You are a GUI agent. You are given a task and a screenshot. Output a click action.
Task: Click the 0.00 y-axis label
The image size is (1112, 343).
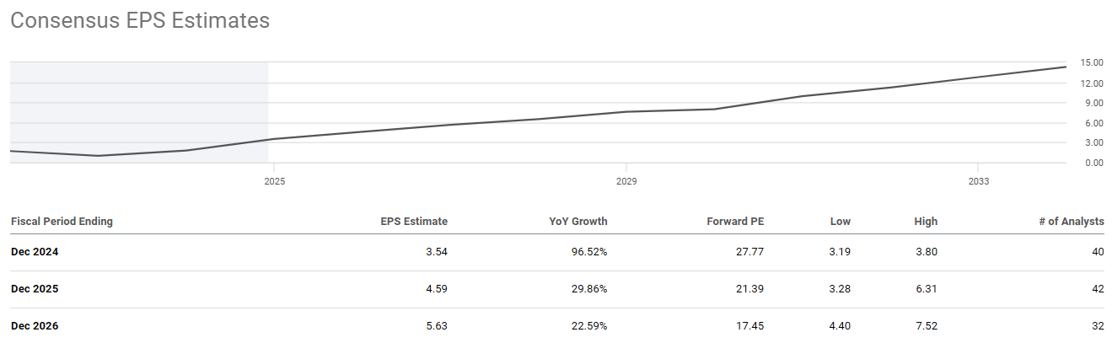coord(1092,163)
